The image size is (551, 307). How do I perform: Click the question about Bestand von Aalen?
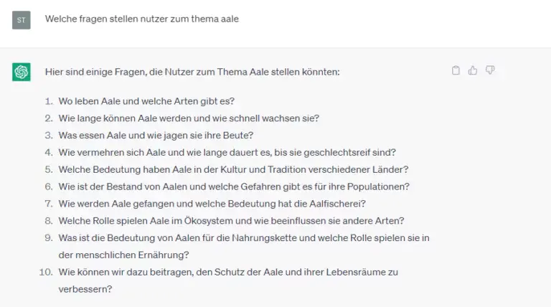tap(234, 186)
